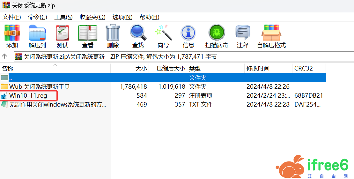Click the modified time 2024/4/8 22:26
Image resolution: width=354 pixels, height=179 pixels.
268,86
